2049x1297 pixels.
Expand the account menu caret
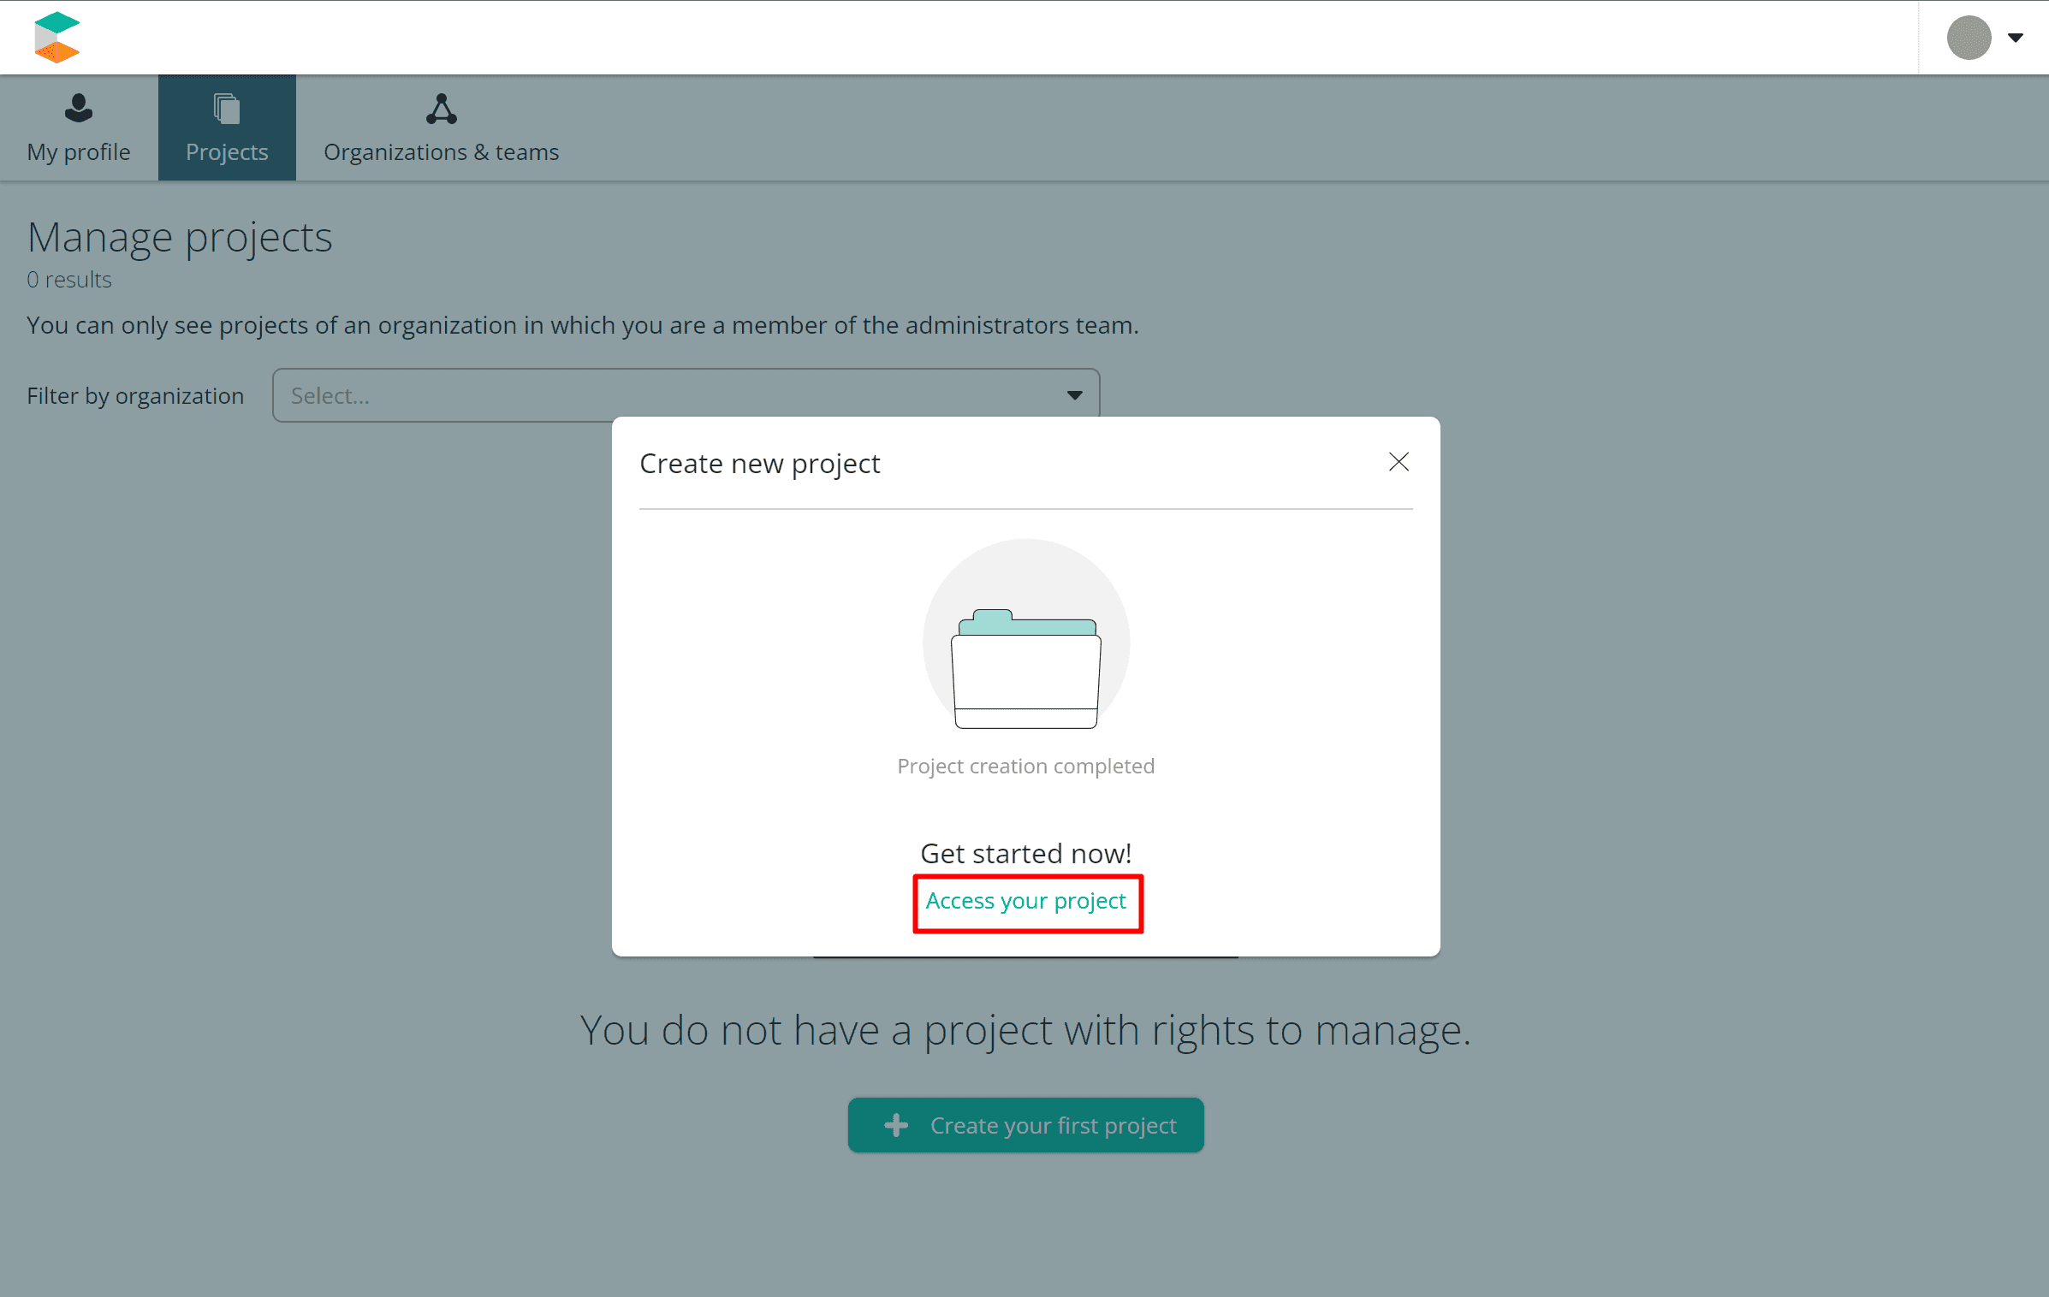coord(2016,38)
